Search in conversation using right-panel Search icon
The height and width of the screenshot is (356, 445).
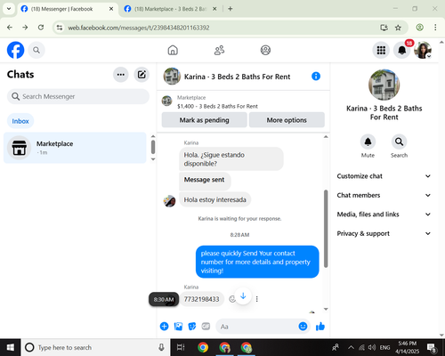[399, 142]
